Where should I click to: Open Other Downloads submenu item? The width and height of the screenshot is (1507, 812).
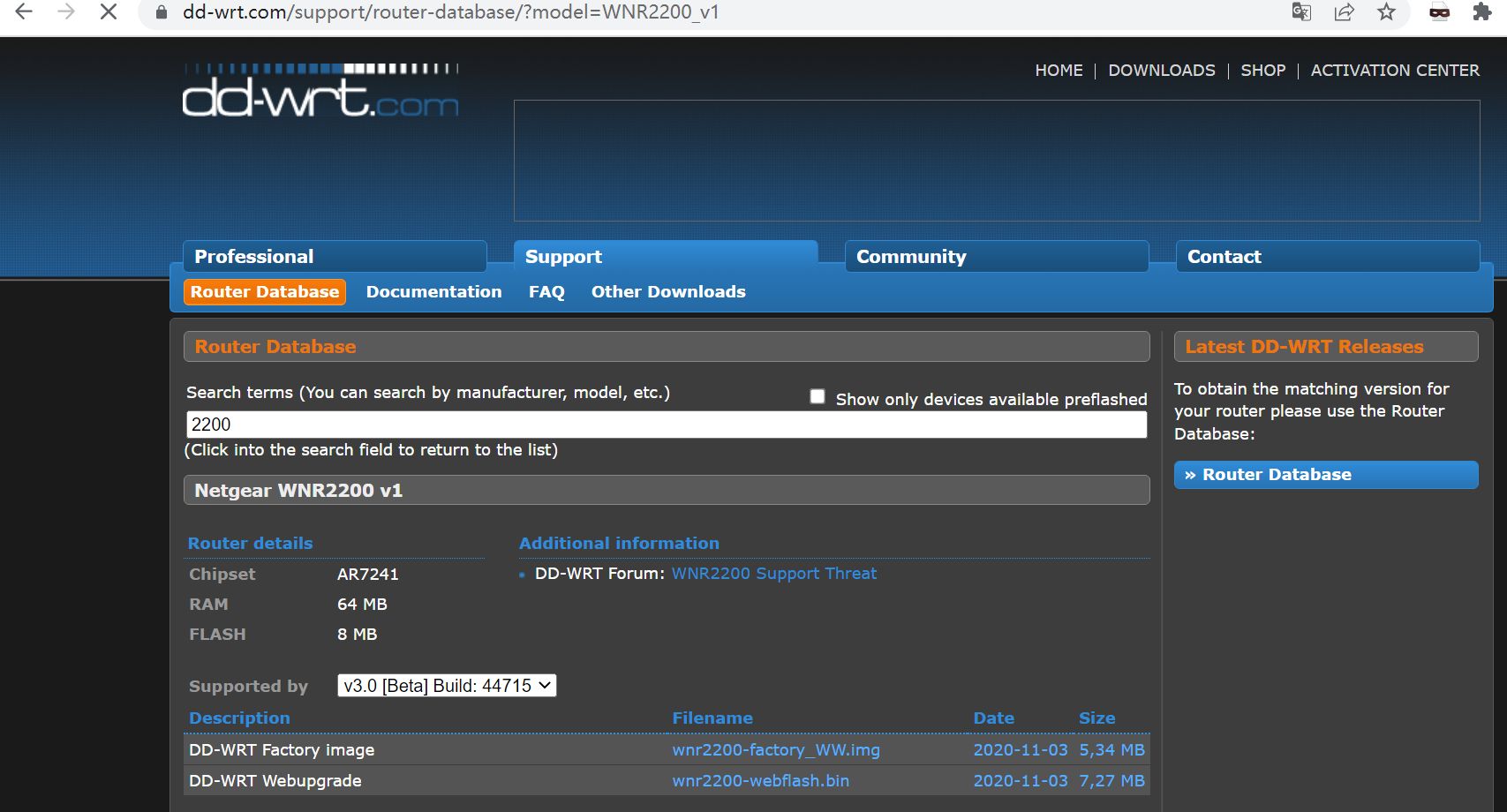click(668, 292)
